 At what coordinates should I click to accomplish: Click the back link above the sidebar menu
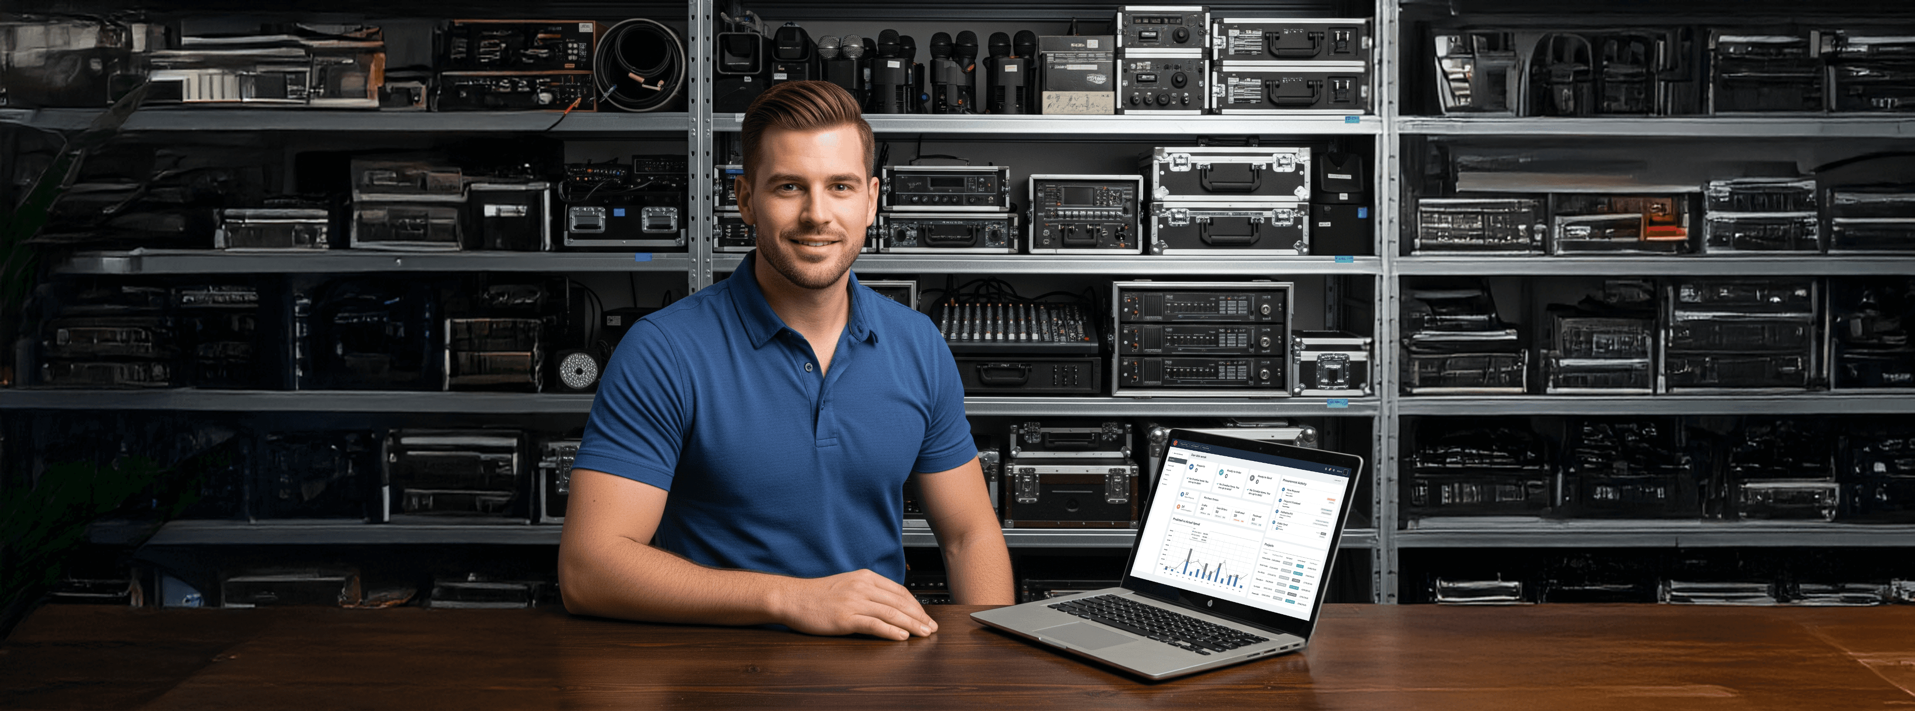(1178, 455)
